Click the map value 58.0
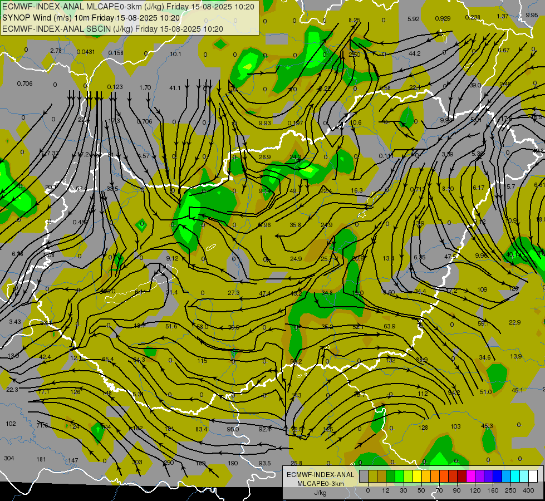Viewport: 545px width, 501px height. click(202, 327)
